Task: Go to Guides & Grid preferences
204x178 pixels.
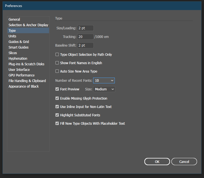Action: click(x=19, y=42)
